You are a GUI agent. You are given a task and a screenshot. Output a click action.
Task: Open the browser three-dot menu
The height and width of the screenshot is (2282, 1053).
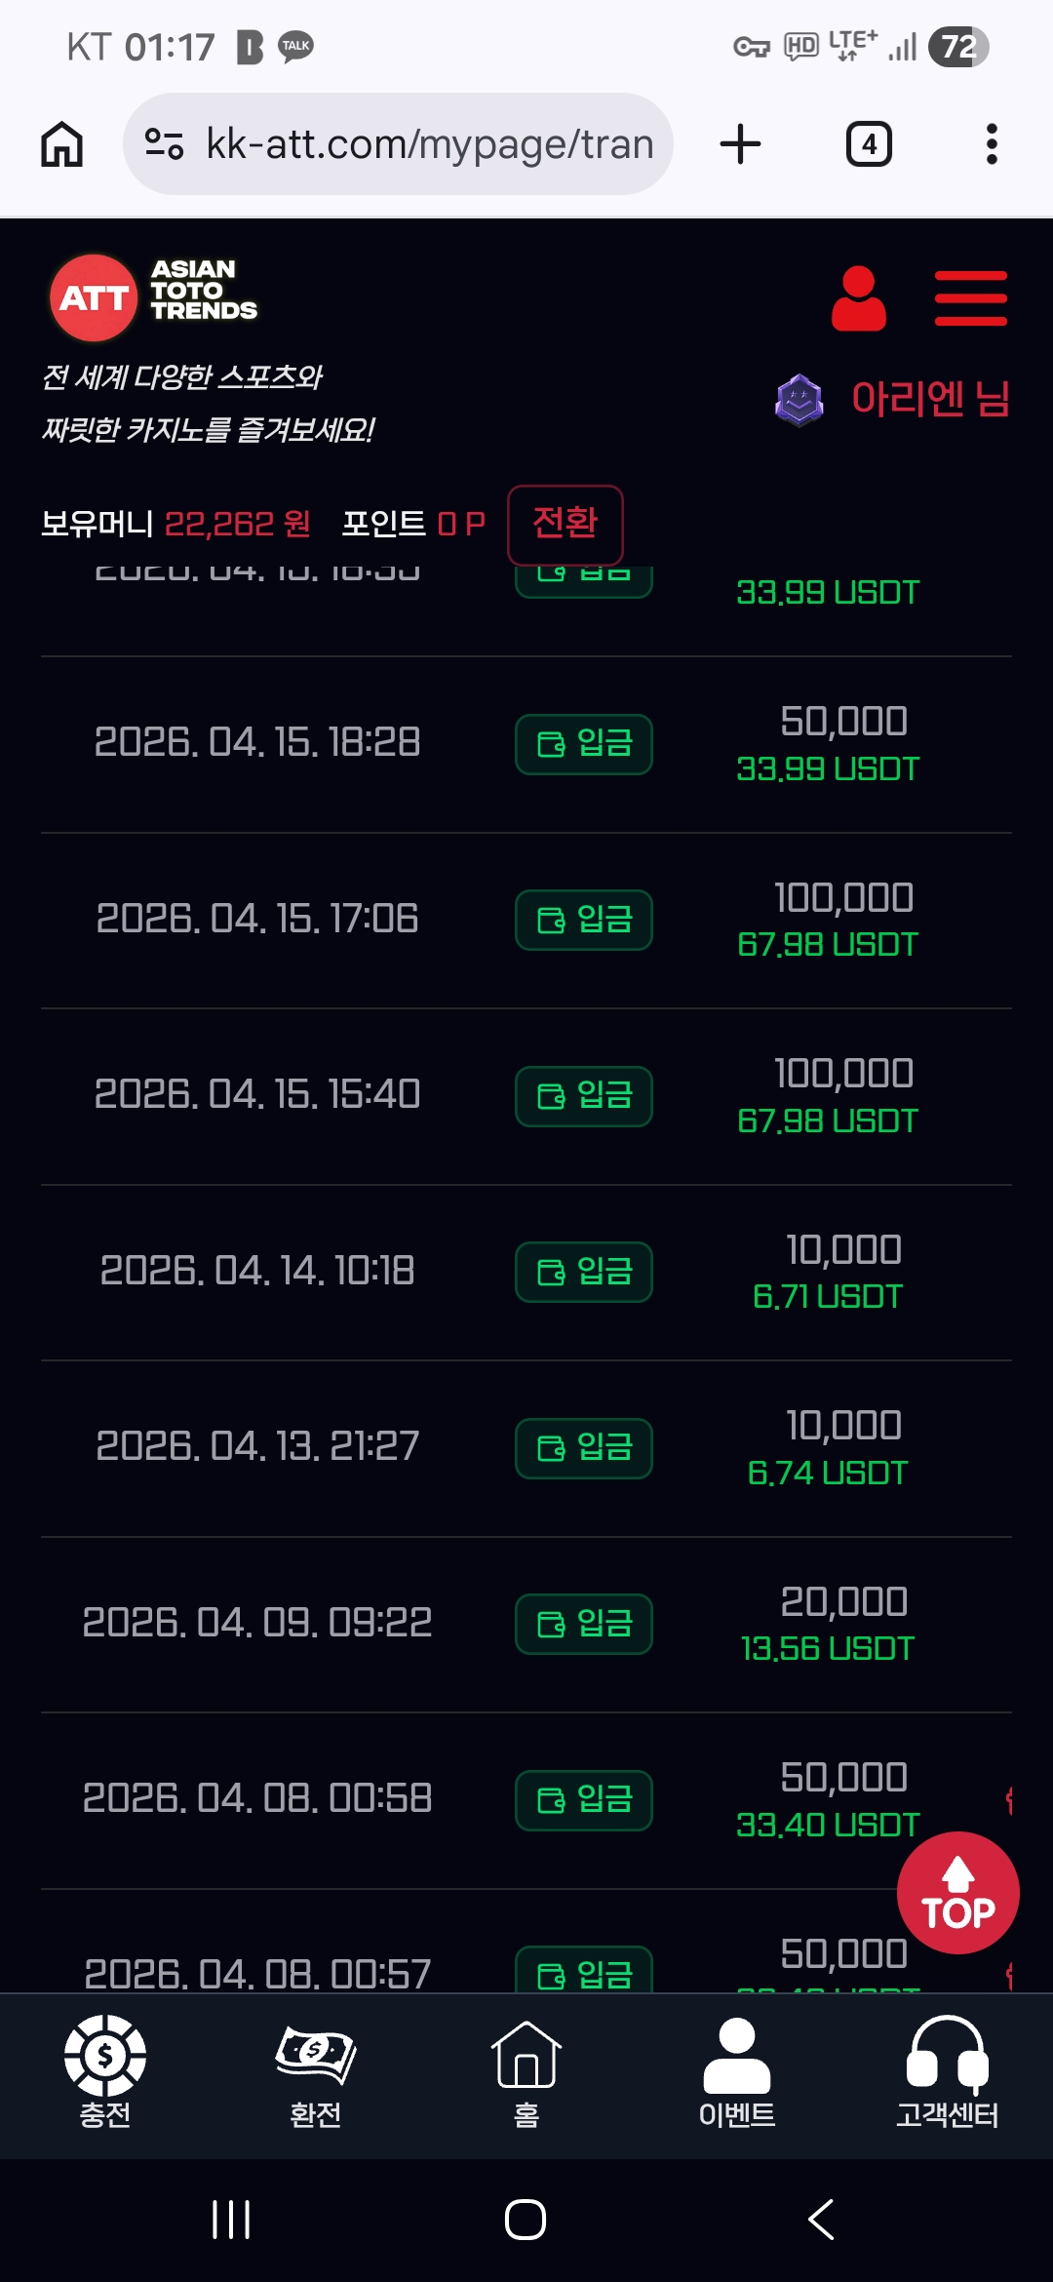[x=992, y=144]
